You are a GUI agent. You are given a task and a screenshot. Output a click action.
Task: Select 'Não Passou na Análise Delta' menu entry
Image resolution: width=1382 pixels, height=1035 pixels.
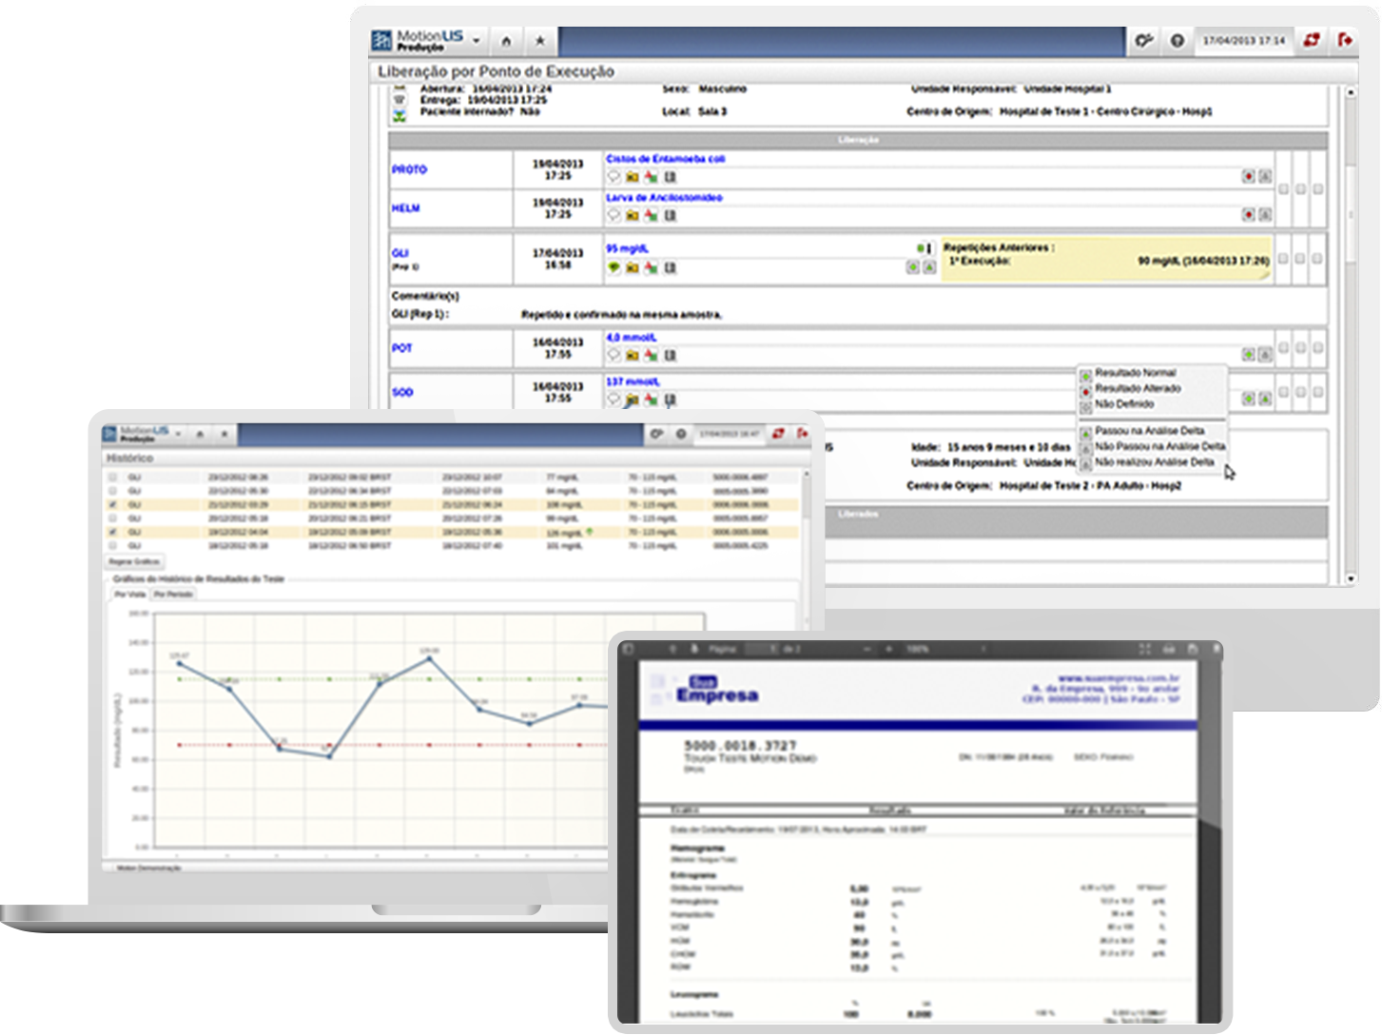(x=1158, y=446)
